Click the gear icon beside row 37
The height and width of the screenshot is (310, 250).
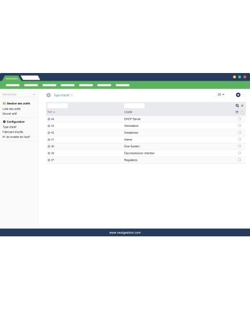[49, 160]
